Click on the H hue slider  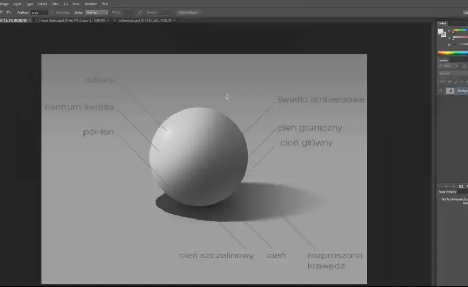pyautogui.click(x=460, y=30)
